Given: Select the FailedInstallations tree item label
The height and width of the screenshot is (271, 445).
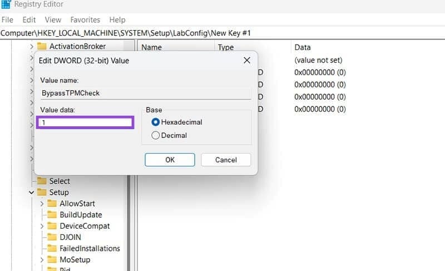Looking at the screenshot, I should tap(90, 248).
